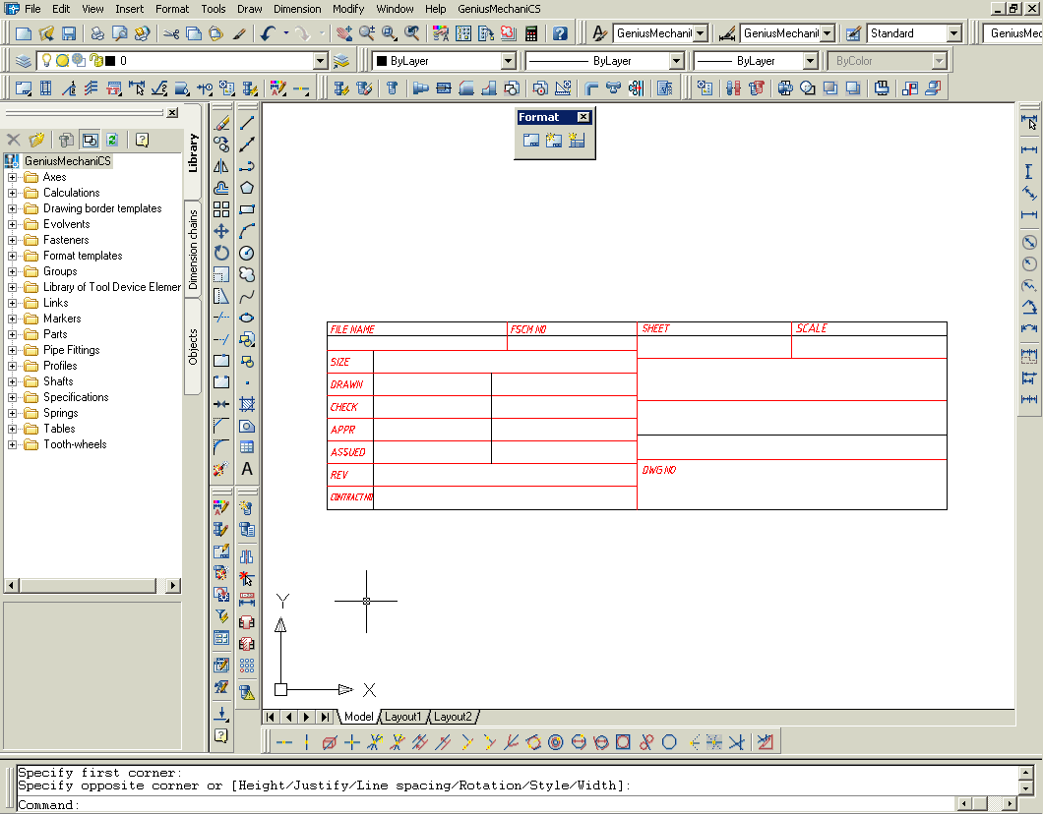Open the layer selection dropdown
The image size is (1043, 814).
pyautogui.click(x=321, y=61)
